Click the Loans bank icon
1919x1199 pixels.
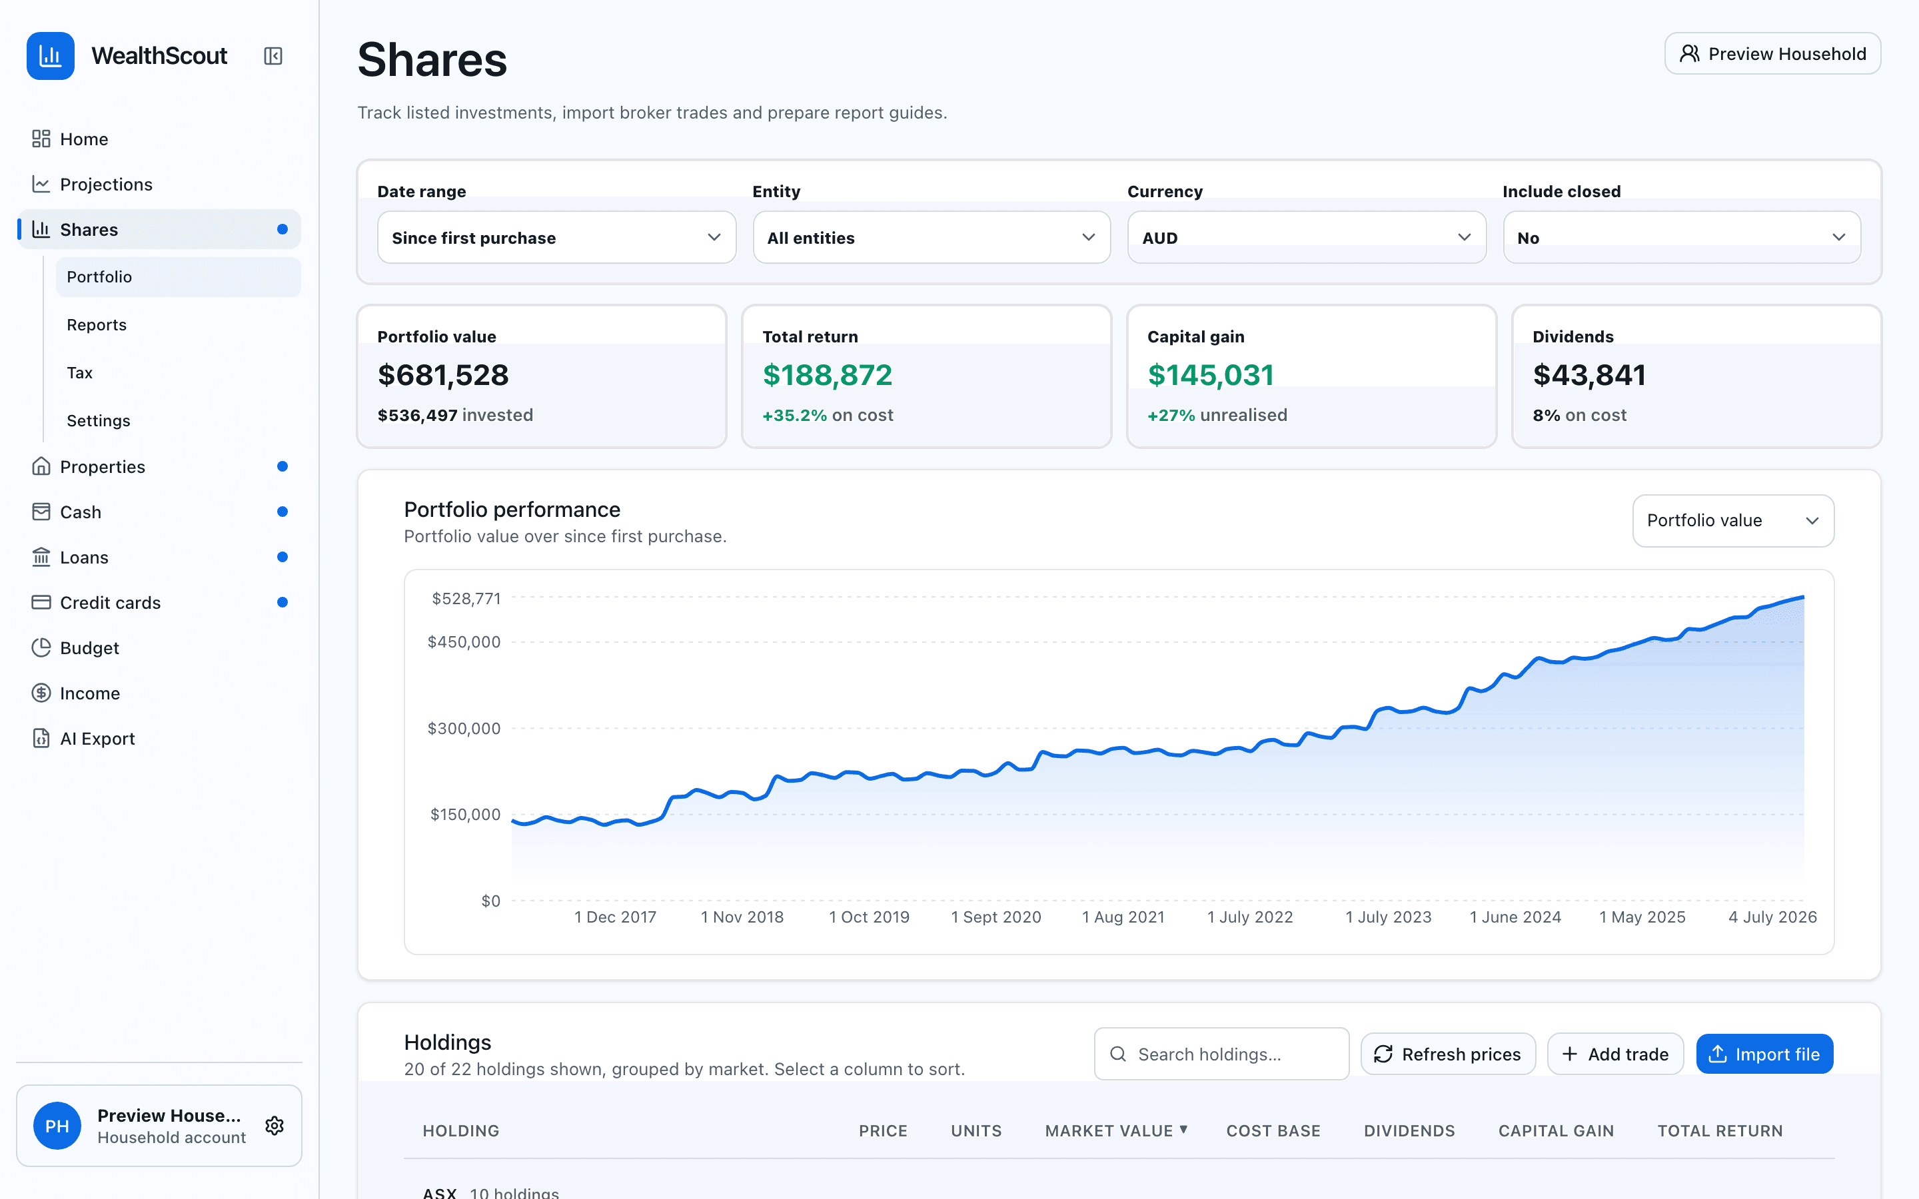point(41,557)
